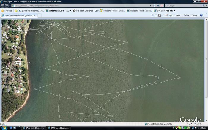
Task: Click the Home icon in command bar
Action: tap(153, 15)
